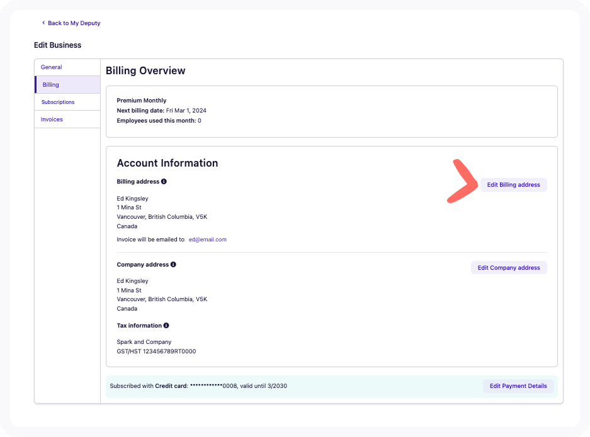Viewport: 590px width, 437px height.
Task: Open the General tab in sidebar
Action: pyautogui.click(x=52, y=67)
